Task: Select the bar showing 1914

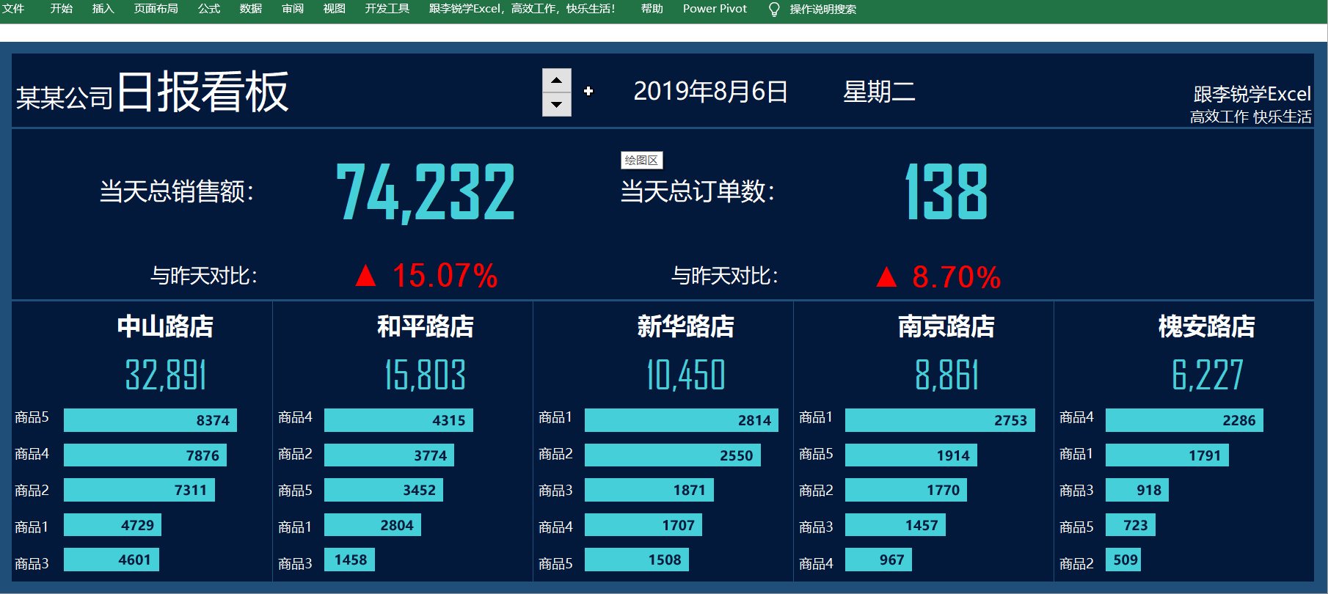Action: [911, 455]
